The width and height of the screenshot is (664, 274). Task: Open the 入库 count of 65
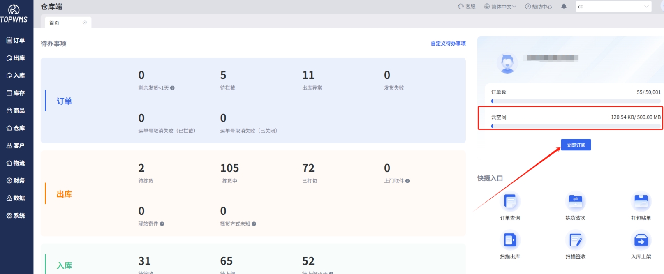(x=227, y=261)
